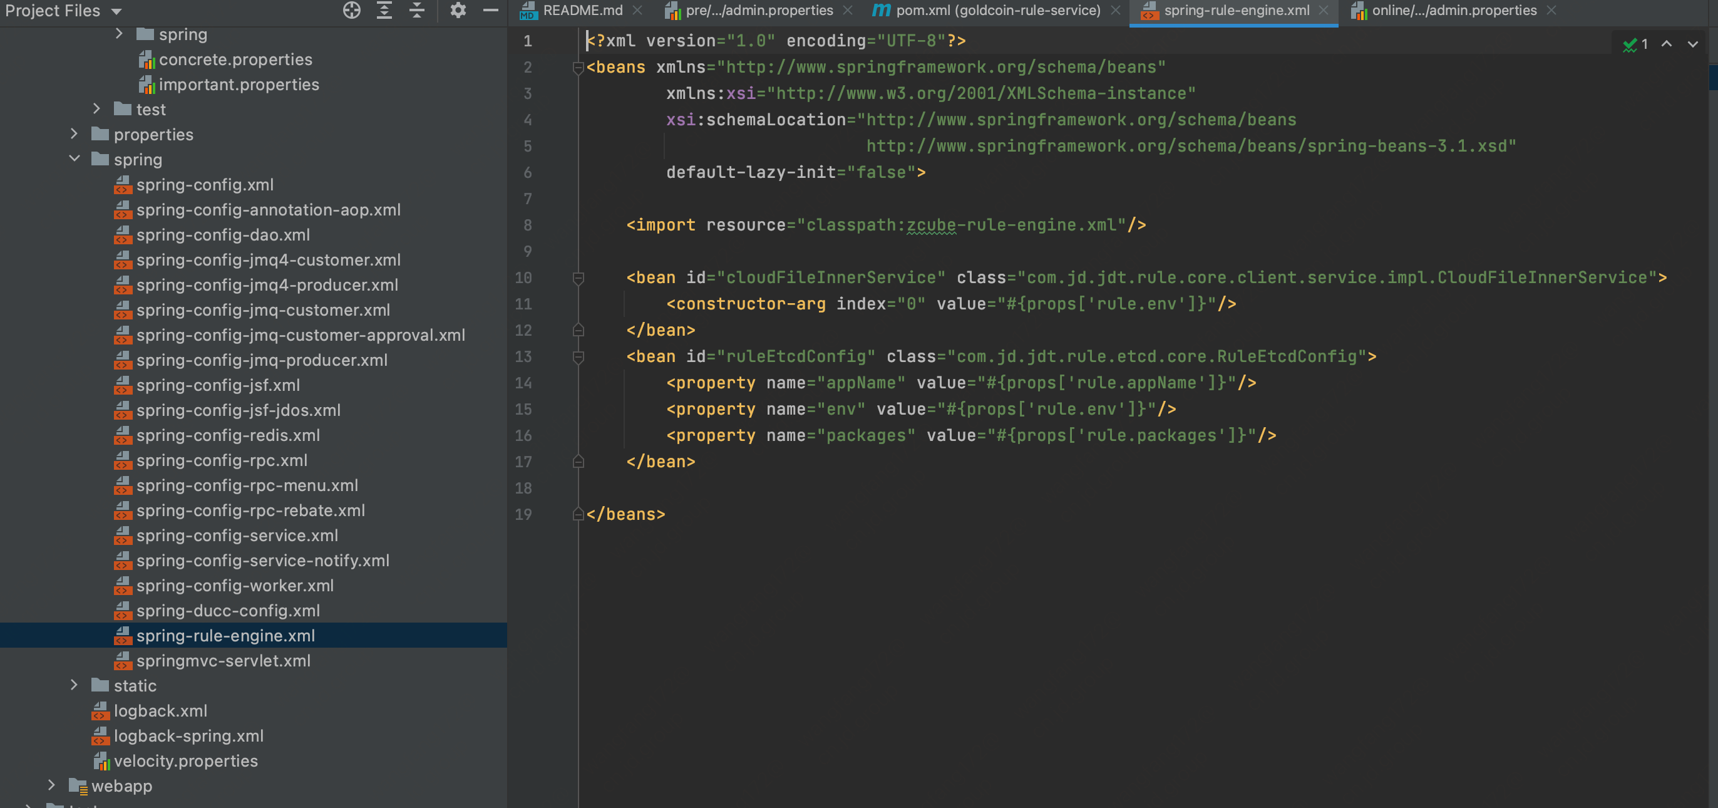This screenshot has width=1718, height=808.
Task: Close the README.md tab
Action: (x=637, y=10)
